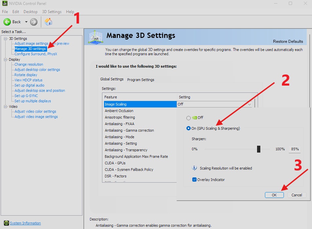
Task: Select the Image Scaling feature row
Action: click(x=140, y=104)
